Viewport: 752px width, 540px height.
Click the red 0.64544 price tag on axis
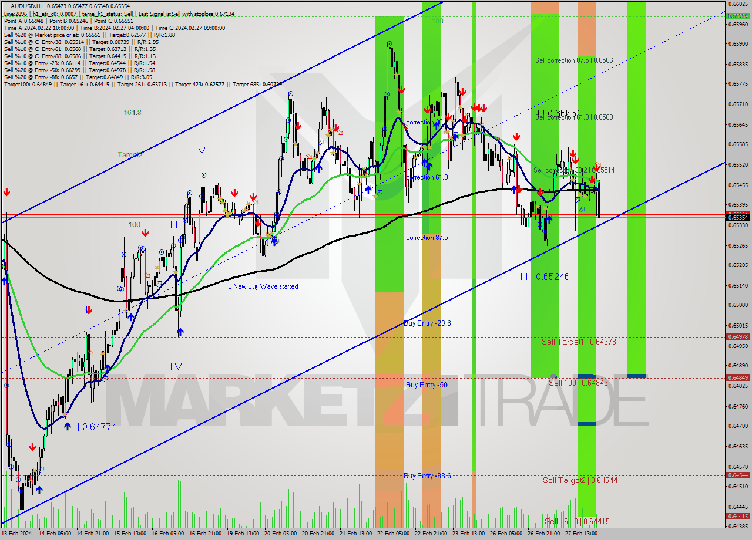click(x=738, y=475)
